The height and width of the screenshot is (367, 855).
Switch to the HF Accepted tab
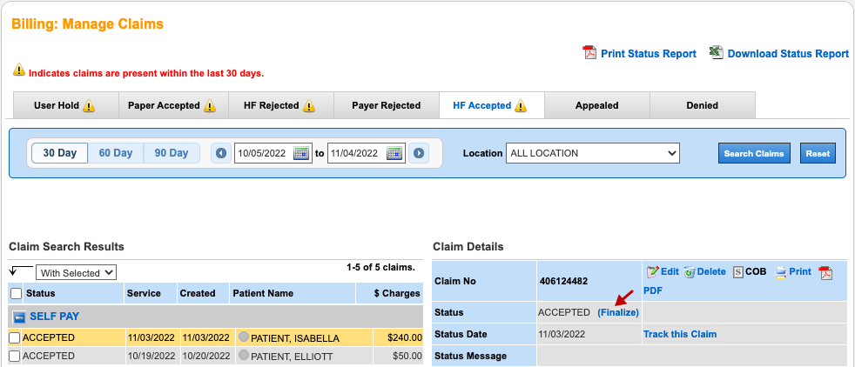click(491, 105)
